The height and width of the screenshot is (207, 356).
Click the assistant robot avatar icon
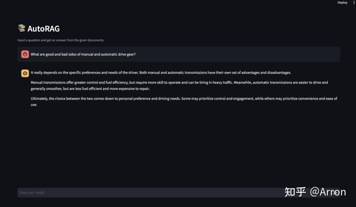(25, 73)
